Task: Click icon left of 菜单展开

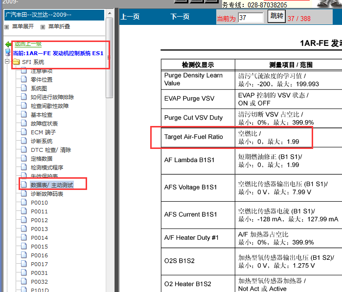Action: coord(7,27)
